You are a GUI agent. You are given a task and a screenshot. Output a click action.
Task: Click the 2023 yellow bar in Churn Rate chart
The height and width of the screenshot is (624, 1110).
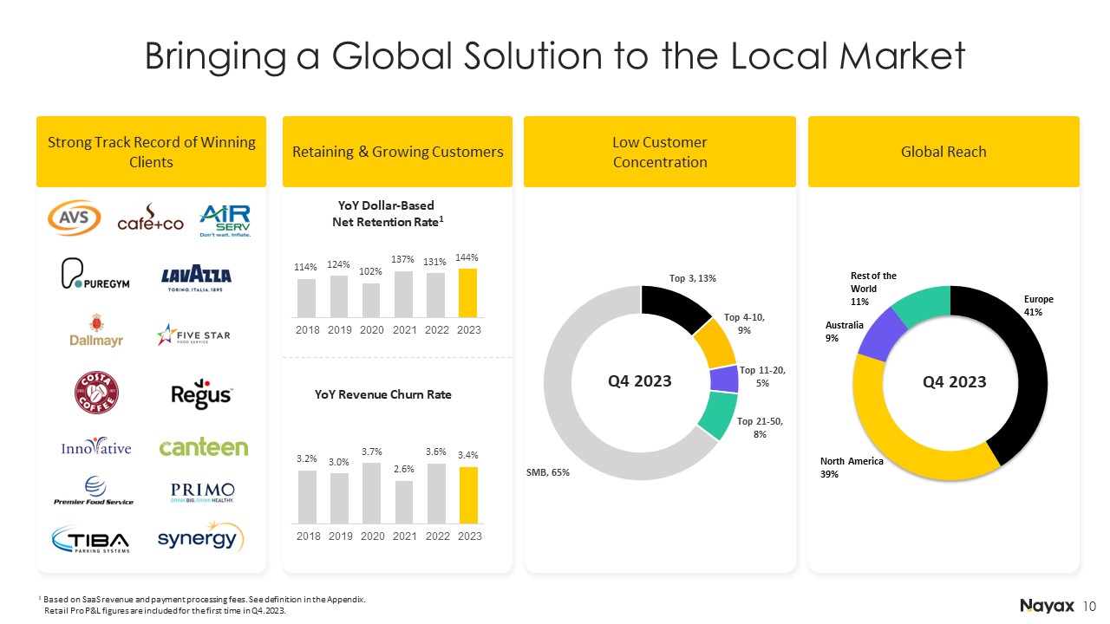point(469,496)
